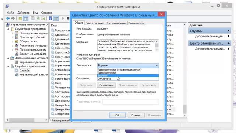Click the gear icon of Тополог service row

point(52,30)
